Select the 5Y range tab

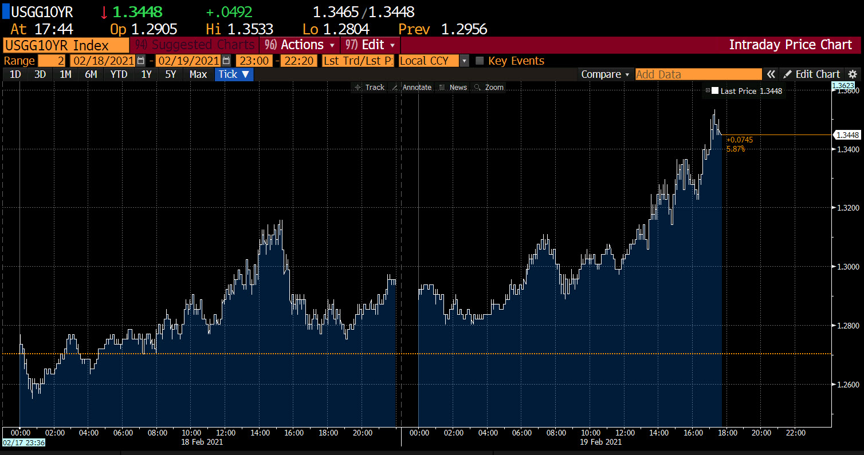(x=171, y=74)
